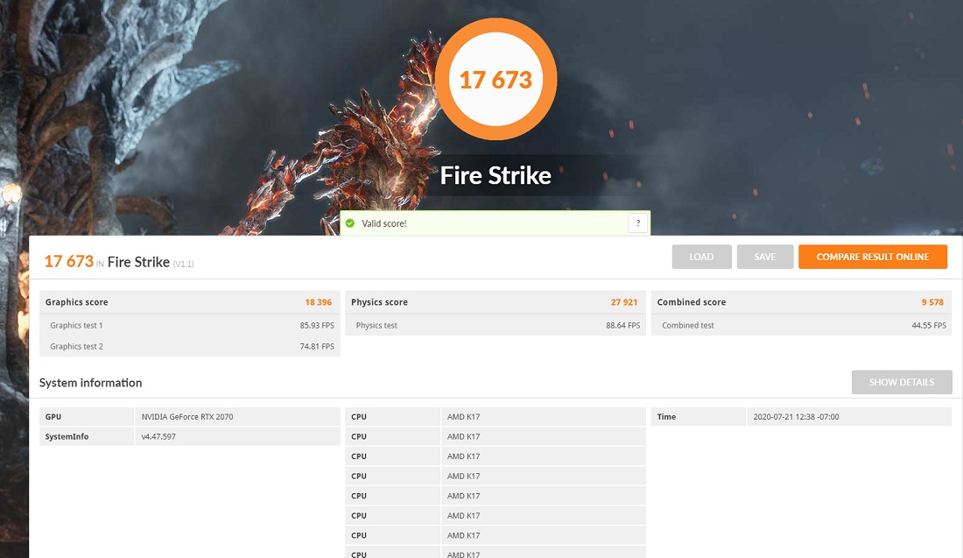Click the System information heading

tap(91, 383)
